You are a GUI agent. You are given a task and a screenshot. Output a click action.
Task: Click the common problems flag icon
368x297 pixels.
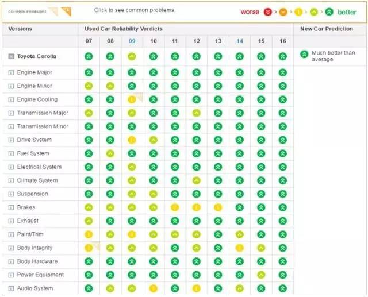(66, 11)
